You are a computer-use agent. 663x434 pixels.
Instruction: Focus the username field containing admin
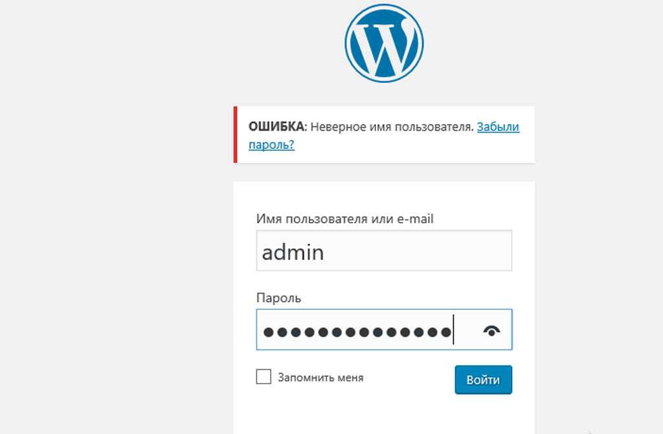384,251
